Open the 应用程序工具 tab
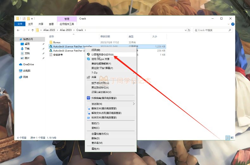Viewport: 250px width, 165px height. pos(67,24)
